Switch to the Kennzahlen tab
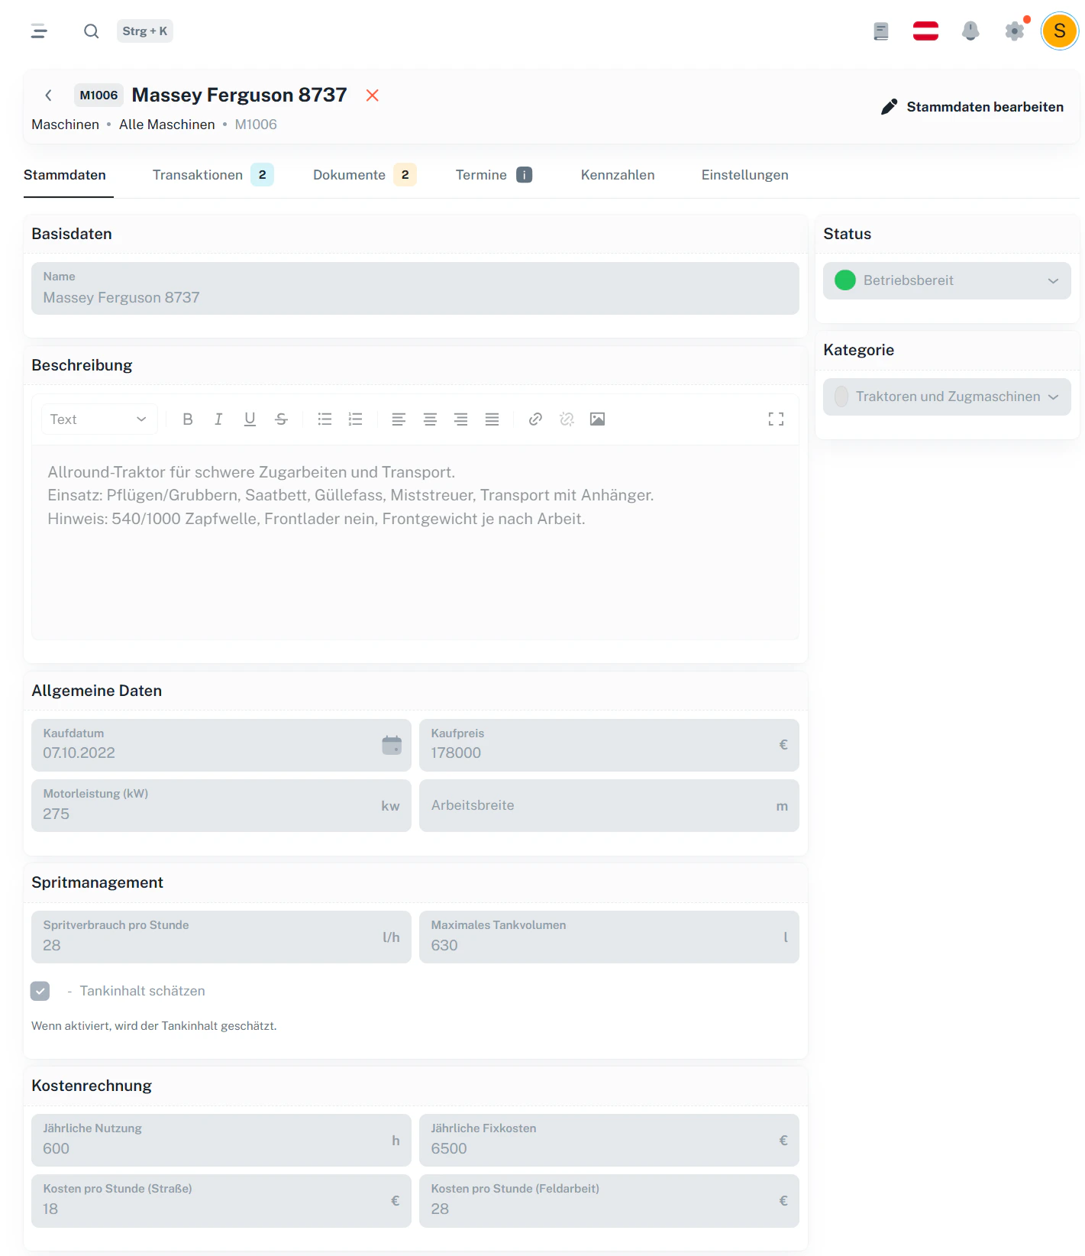The image size is (1085, 1256). click(x=618, y=174)
